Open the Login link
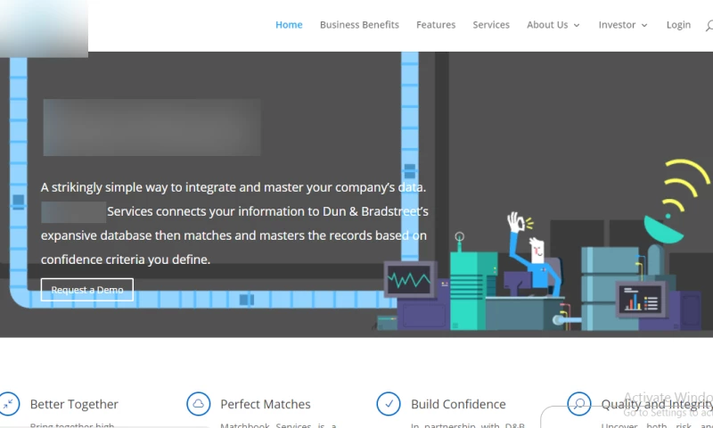 coord(678,25)
